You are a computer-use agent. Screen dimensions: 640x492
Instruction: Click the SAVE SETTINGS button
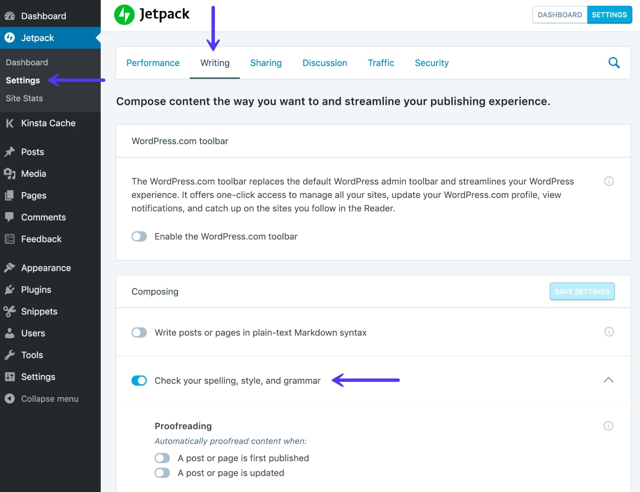coord(582,291)
